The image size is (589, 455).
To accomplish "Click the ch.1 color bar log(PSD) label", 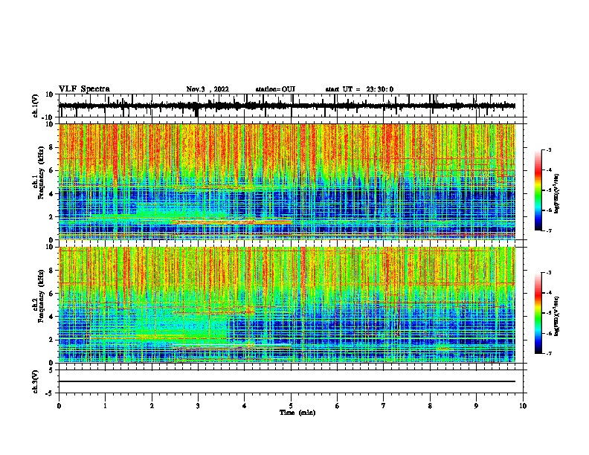I will point(557,193).
